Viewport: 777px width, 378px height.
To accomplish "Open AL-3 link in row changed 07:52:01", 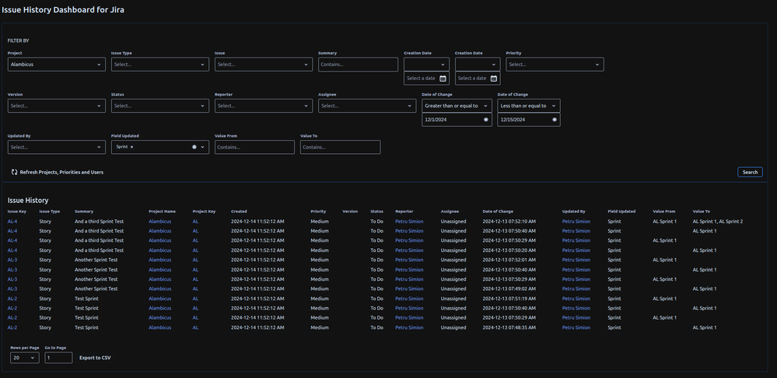I will [x=12, y=260].
